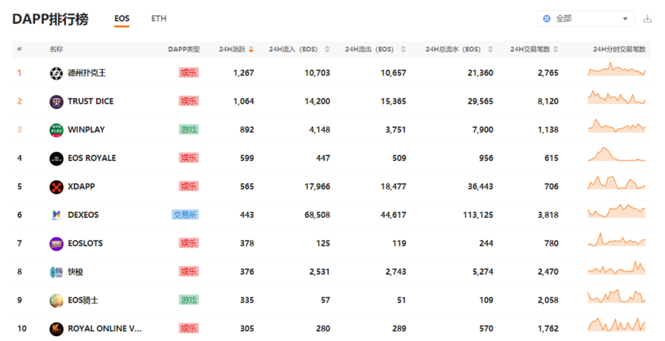Click the DEXEOS app logo icon
Image resolution: width=665 pixels, height=341 pixels.
(x=56, y=215)
